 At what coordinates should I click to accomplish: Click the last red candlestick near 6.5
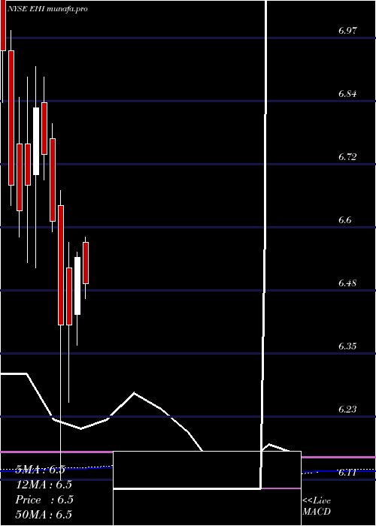tap(86, 263)
